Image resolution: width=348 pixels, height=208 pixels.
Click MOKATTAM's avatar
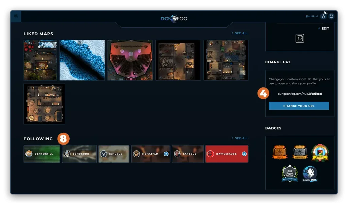136,154
